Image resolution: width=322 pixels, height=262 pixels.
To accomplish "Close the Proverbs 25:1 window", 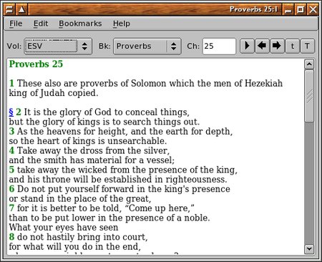I will [x=313, y=9].
